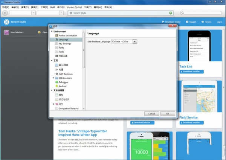The height and width of the screenshot is (160, 226).
Task: Select the Android robot icon item
Action: point(56,86)
